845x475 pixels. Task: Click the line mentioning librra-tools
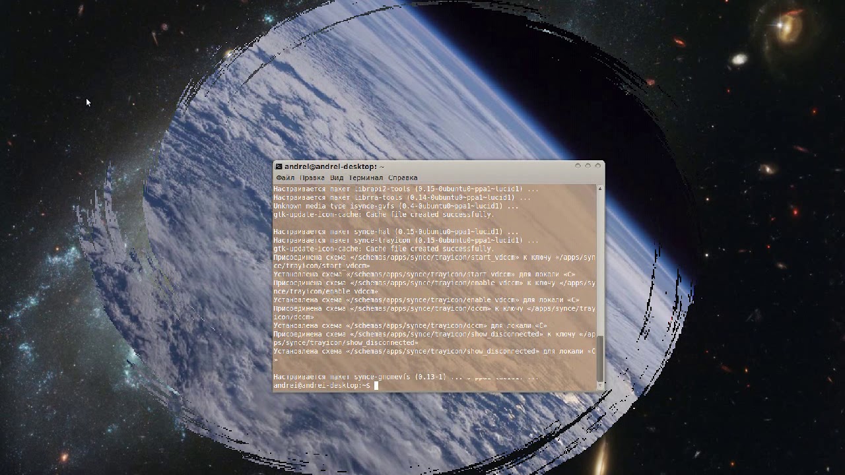tap(402, 197)
